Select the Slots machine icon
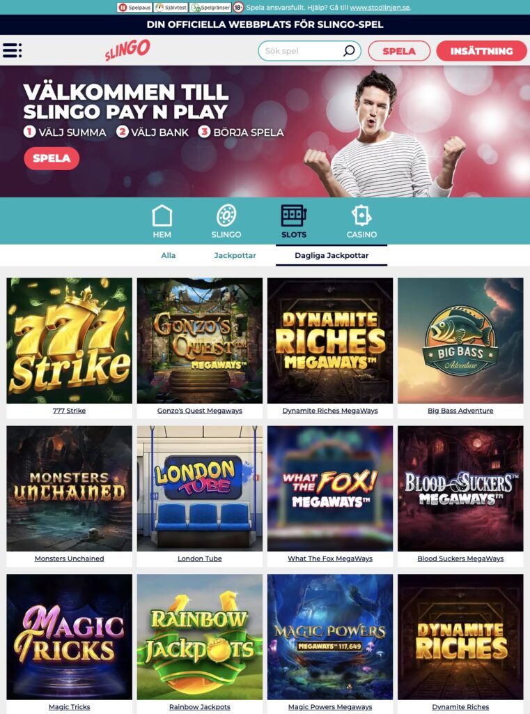 pyautogui.click(x=293, y=215)
